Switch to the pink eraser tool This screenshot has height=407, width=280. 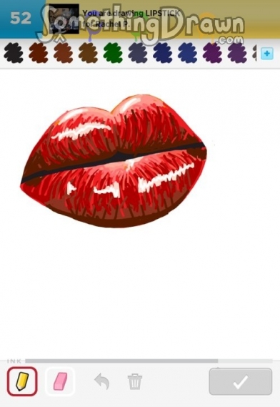point(60,381)
